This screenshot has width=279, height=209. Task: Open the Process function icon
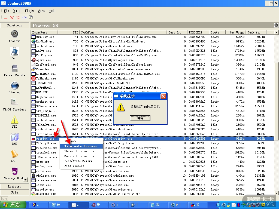pyautogui.click(x=15, y=34)
